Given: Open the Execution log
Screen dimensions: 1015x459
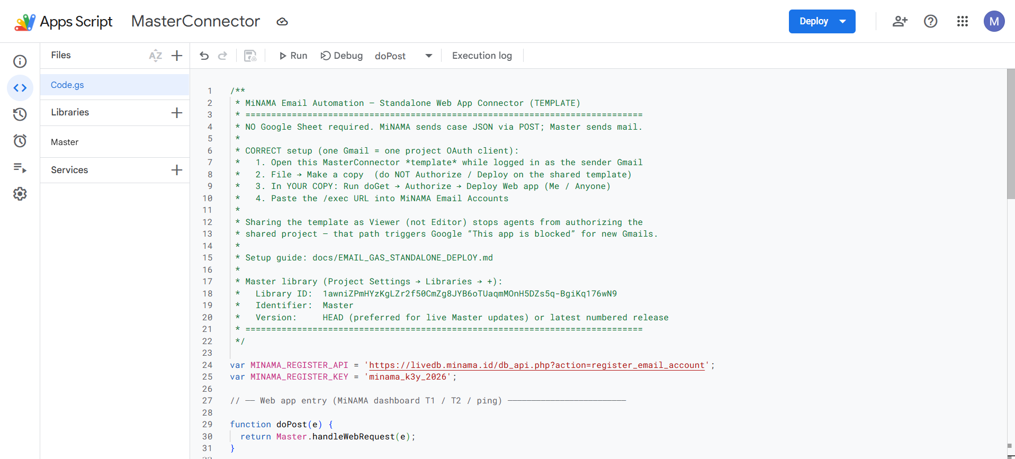Looking at the screenshot, I should [x=482, y=56].
